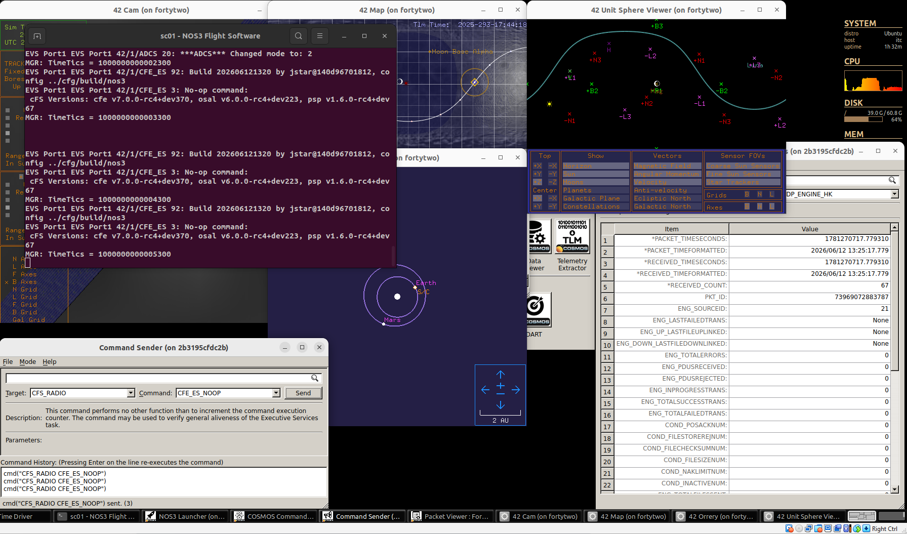
Task: Toggle Coarse Sun Sensors FOV
Action: pyautogui.click(x=743, y=166)
